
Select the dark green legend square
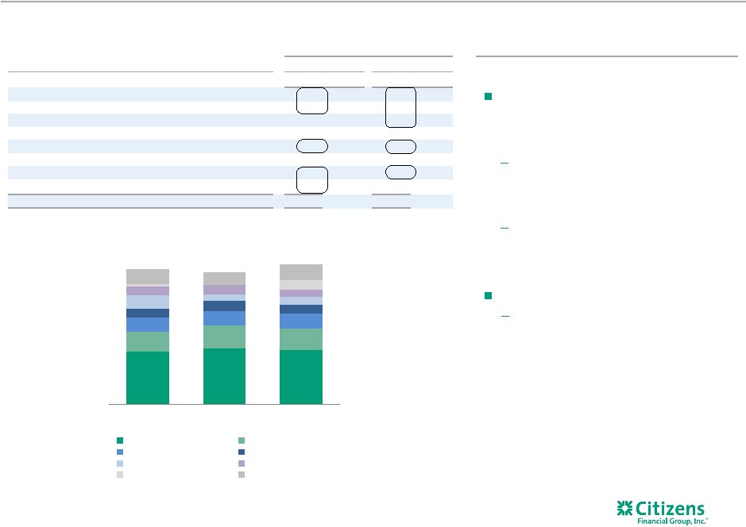point(120,440)
